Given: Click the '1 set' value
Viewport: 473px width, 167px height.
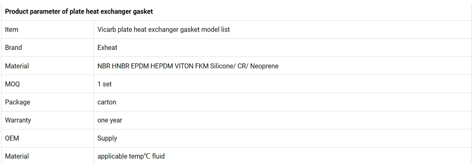Looking at the screenshot, I should tap(103, 84).
